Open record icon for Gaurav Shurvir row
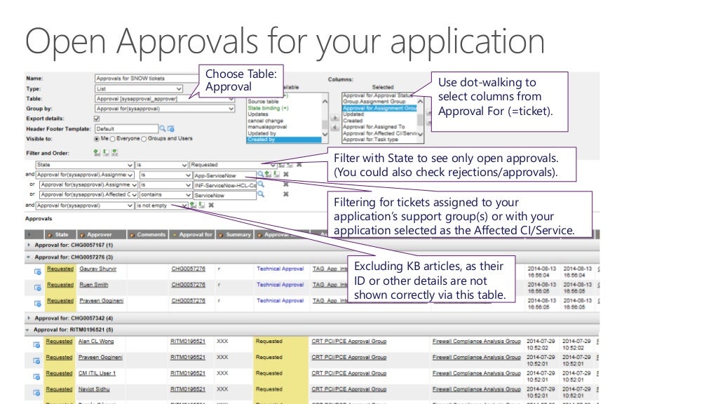 click(38, 271)
